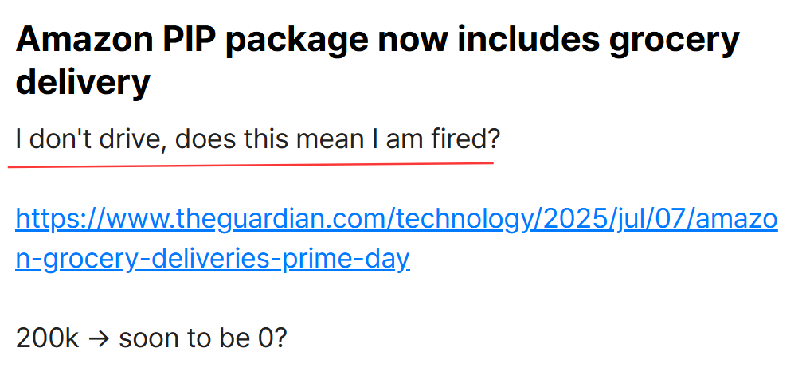
Task: Click the arrow symbol after 200k
Action: click(x=99, y=339)
